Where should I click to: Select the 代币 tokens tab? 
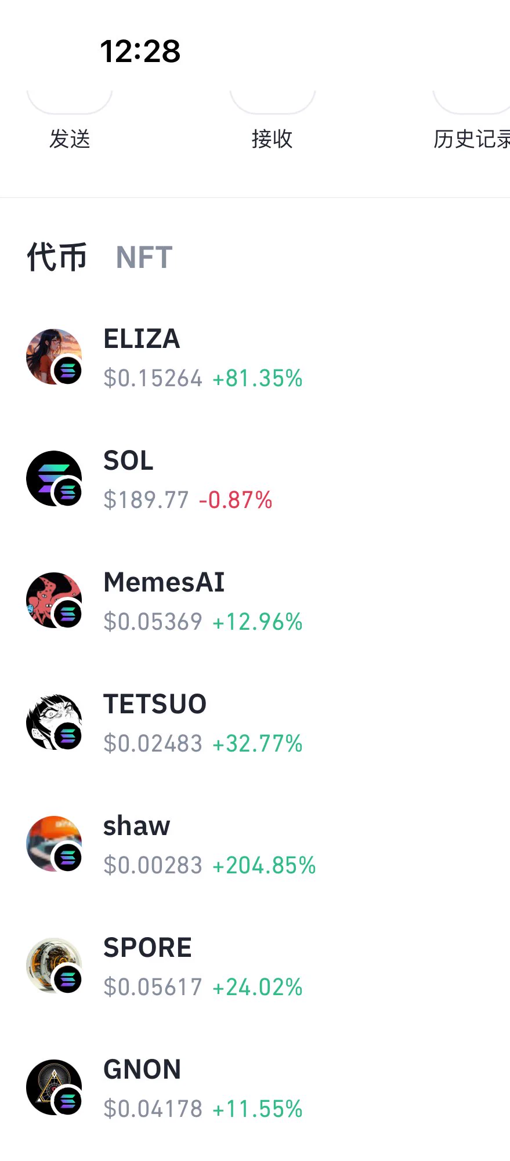tap(57, 257)
